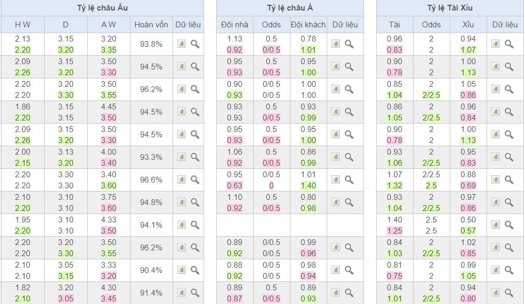
Task: Select the Tỷ lệ Tài Xỉu table title
Action: [450, 8]
